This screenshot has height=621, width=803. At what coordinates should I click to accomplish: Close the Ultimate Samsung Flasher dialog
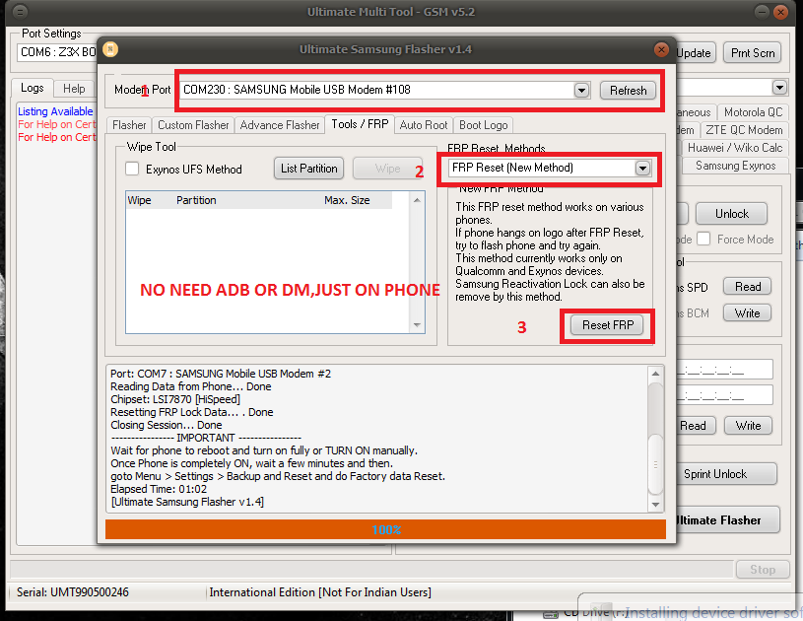[x=661, y=49]
